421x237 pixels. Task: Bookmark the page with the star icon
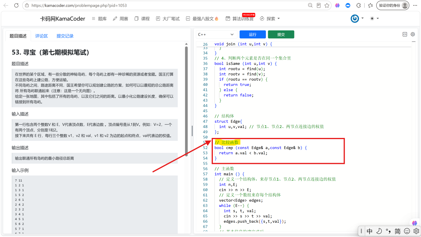[327, 5]
